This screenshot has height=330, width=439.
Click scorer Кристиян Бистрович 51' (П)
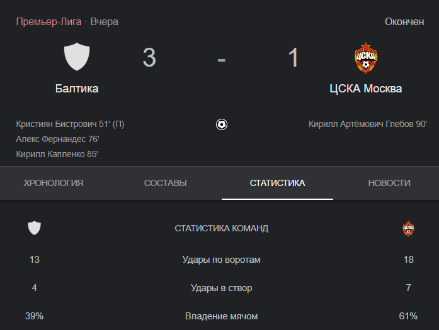70,124
